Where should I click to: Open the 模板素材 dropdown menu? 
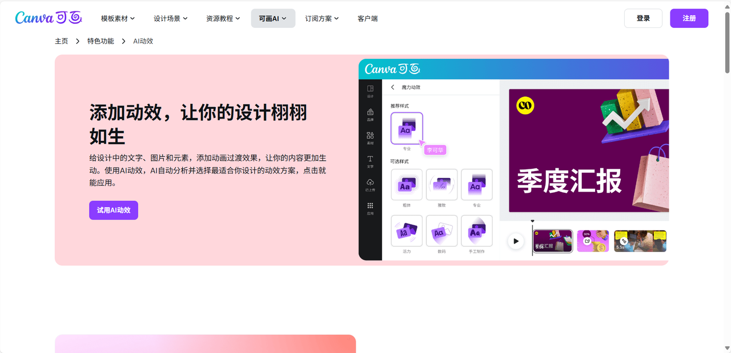[118, 18]
